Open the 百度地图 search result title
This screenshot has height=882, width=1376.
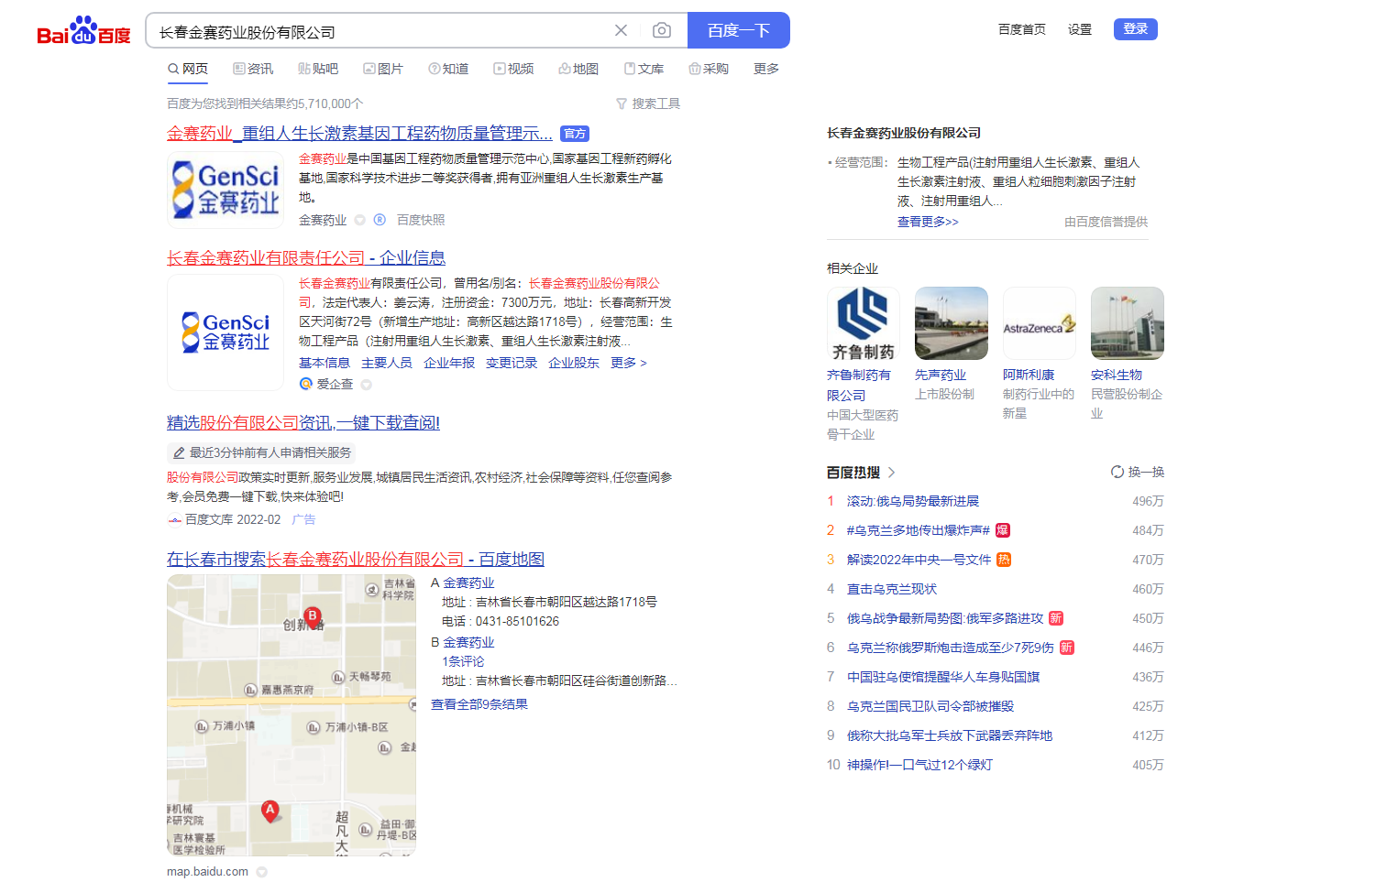[x=356, y=560]
